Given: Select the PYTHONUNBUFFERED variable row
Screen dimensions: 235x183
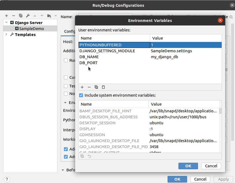Looking at the screenshot, I should pyautogui.click(x=113, y=45).
